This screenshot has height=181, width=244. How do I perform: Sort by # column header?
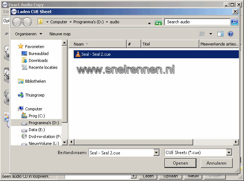(134, 44)
